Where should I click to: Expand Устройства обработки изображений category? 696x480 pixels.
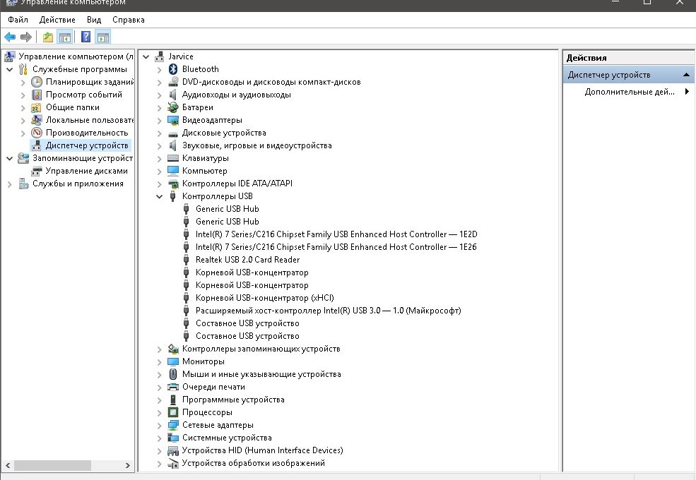click(160, 464)
